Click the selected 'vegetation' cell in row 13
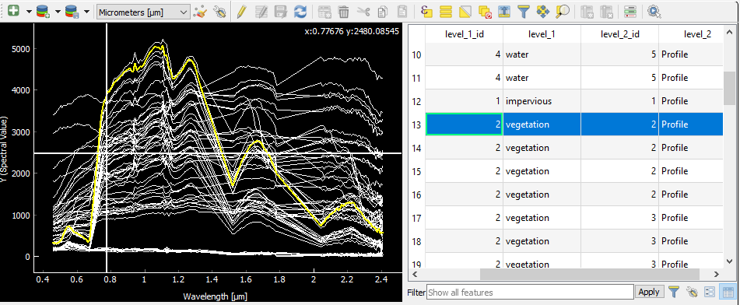This screenshot has width=740, height=305. pos(542,124)
